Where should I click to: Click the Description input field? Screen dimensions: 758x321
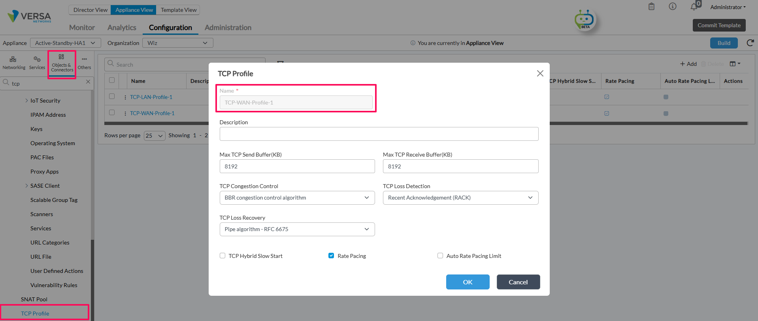(379, 134)
